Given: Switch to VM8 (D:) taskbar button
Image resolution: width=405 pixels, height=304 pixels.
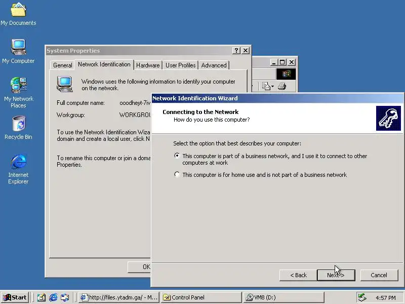Looking at the screenshot, I should click(x=283, y=297).
